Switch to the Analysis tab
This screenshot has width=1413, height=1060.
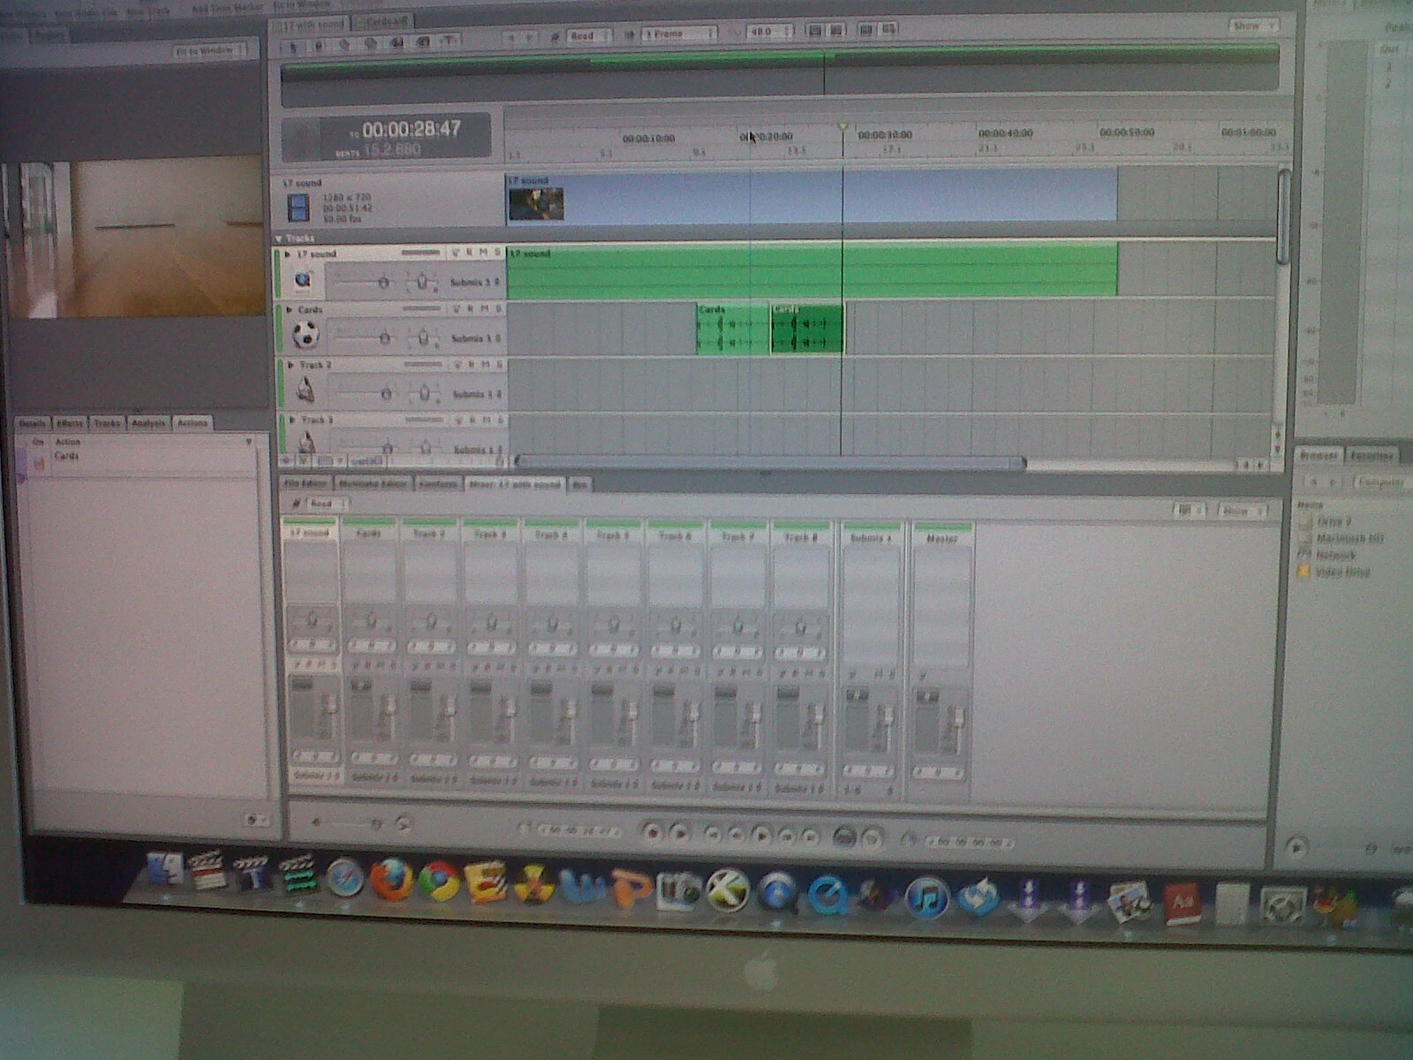148,423
